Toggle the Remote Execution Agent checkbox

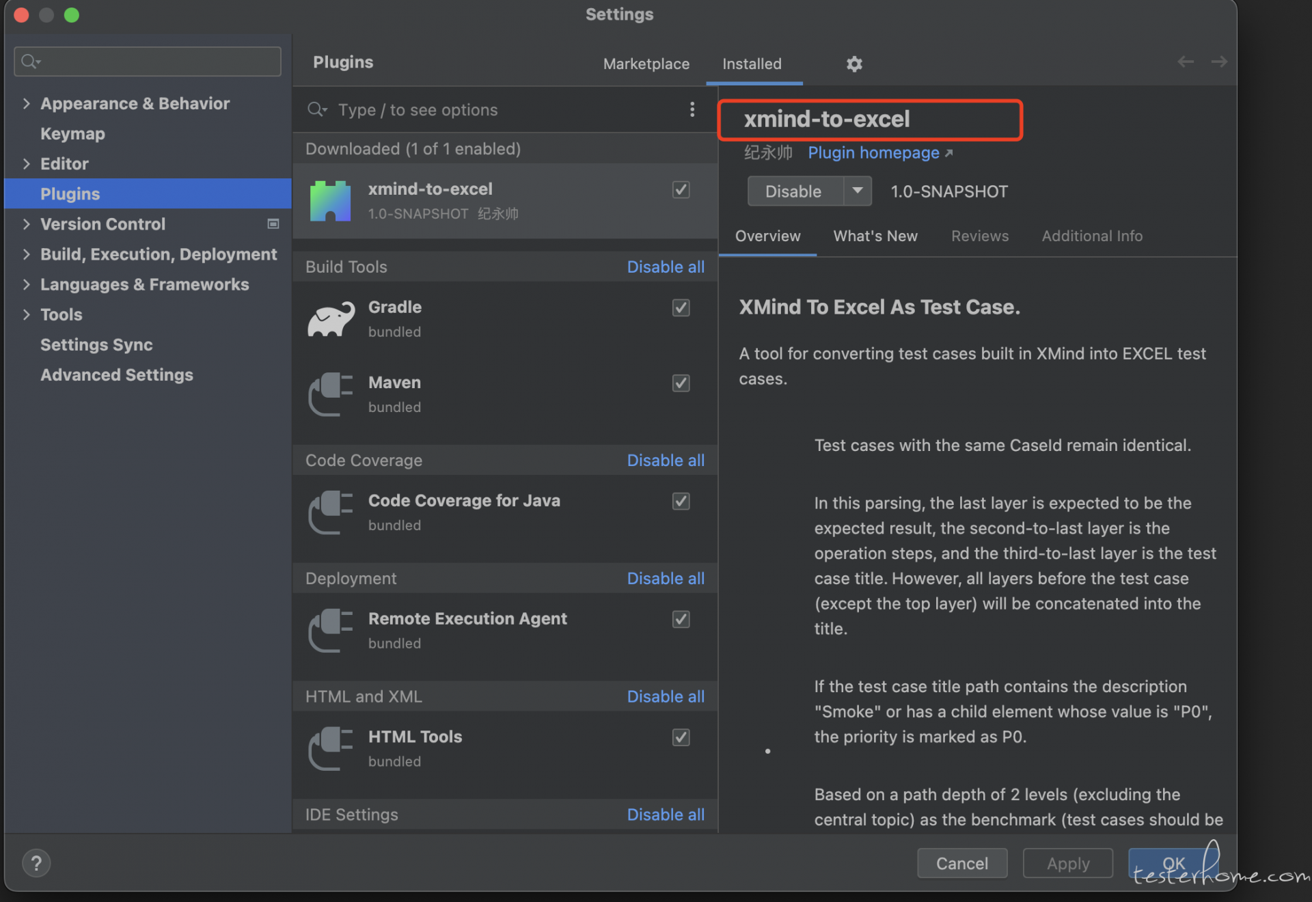681,619
